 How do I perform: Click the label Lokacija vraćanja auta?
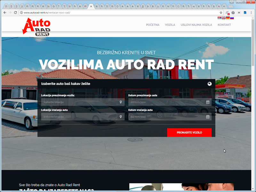54,110
